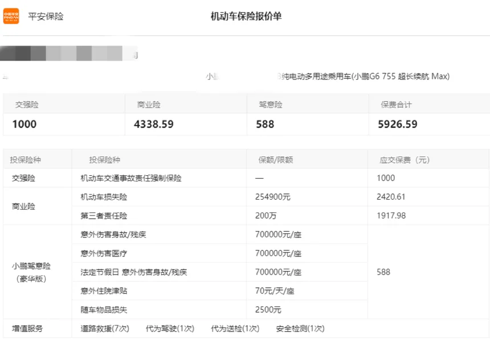
Task: Click the 道路救援(7次) service item
Action: (x=105, y=328)
